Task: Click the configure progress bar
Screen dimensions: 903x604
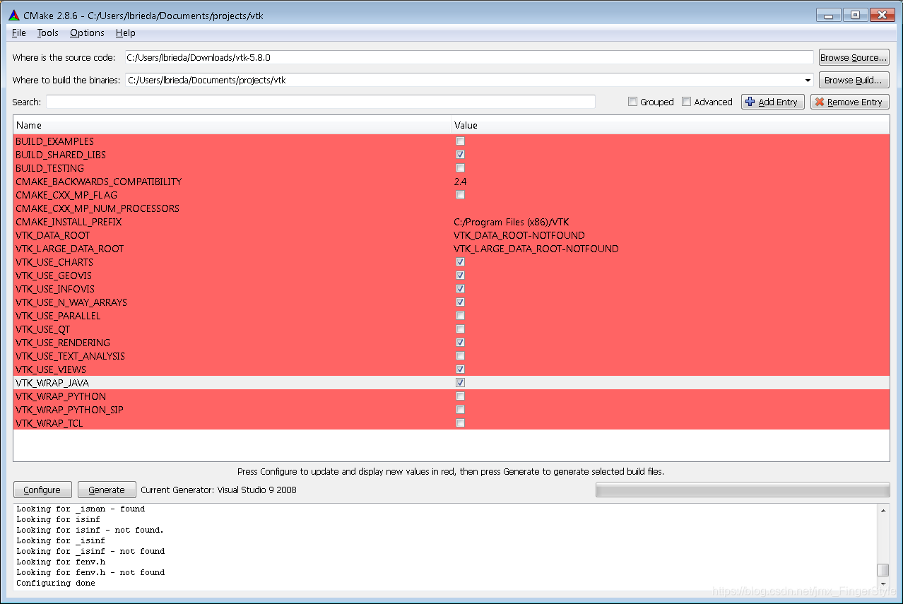Action: coord(743,490)
